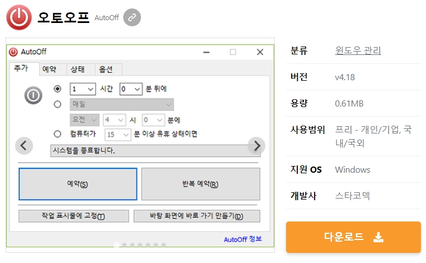Viewport: 426px width, 263px height.
Task: Close the AutoOff window
Action: (x=260, y=52)
